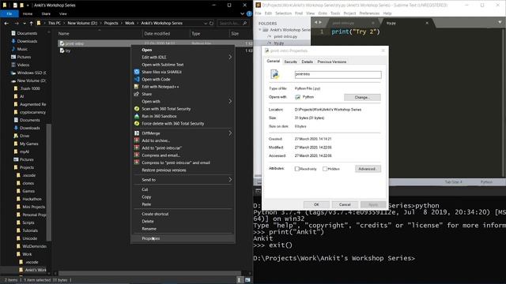Switch to details view icon in status bar
This screenshot has height=284, width=506.
[240, 280]
